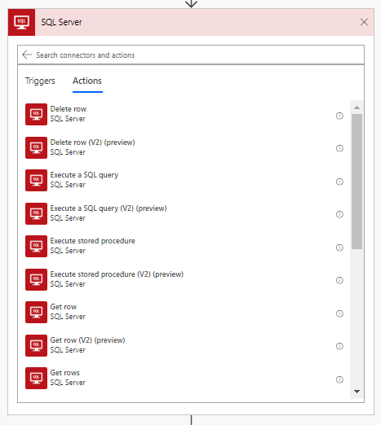Image resolution: width=381 pixels, height=425 pixels.
Task: Click the SQL Server title text in header
Action: click(61, 22)
